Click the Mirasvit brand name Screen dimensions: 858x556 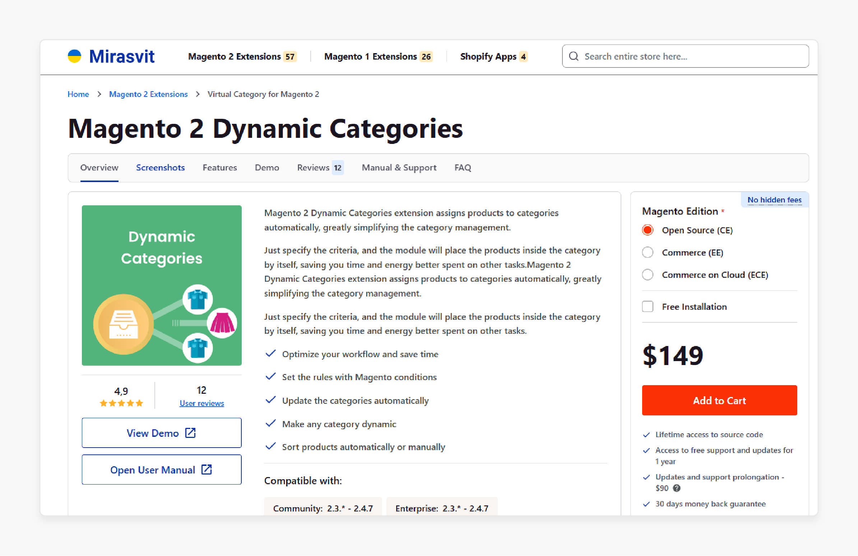[x=122, y=56]
